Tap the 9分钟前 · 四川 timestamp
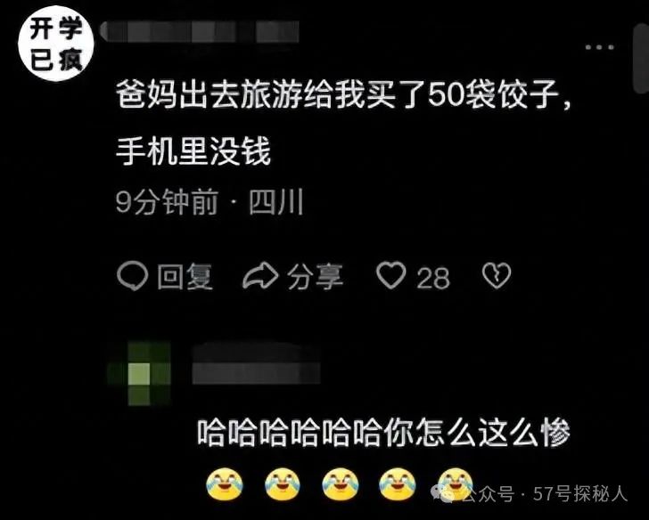The image size is (649, 520). [x=209, y=202]
